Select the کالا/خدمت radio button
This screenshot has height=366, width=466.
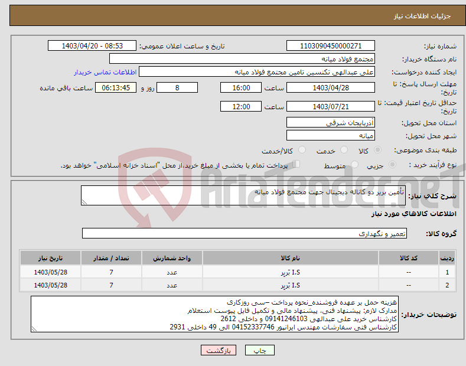pos(302,150)
